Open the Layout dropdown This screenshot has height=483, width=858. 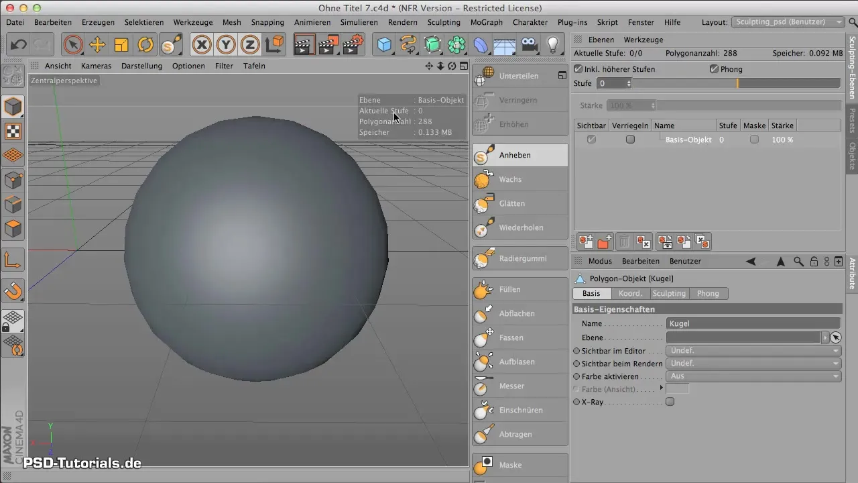coord(788,22)
